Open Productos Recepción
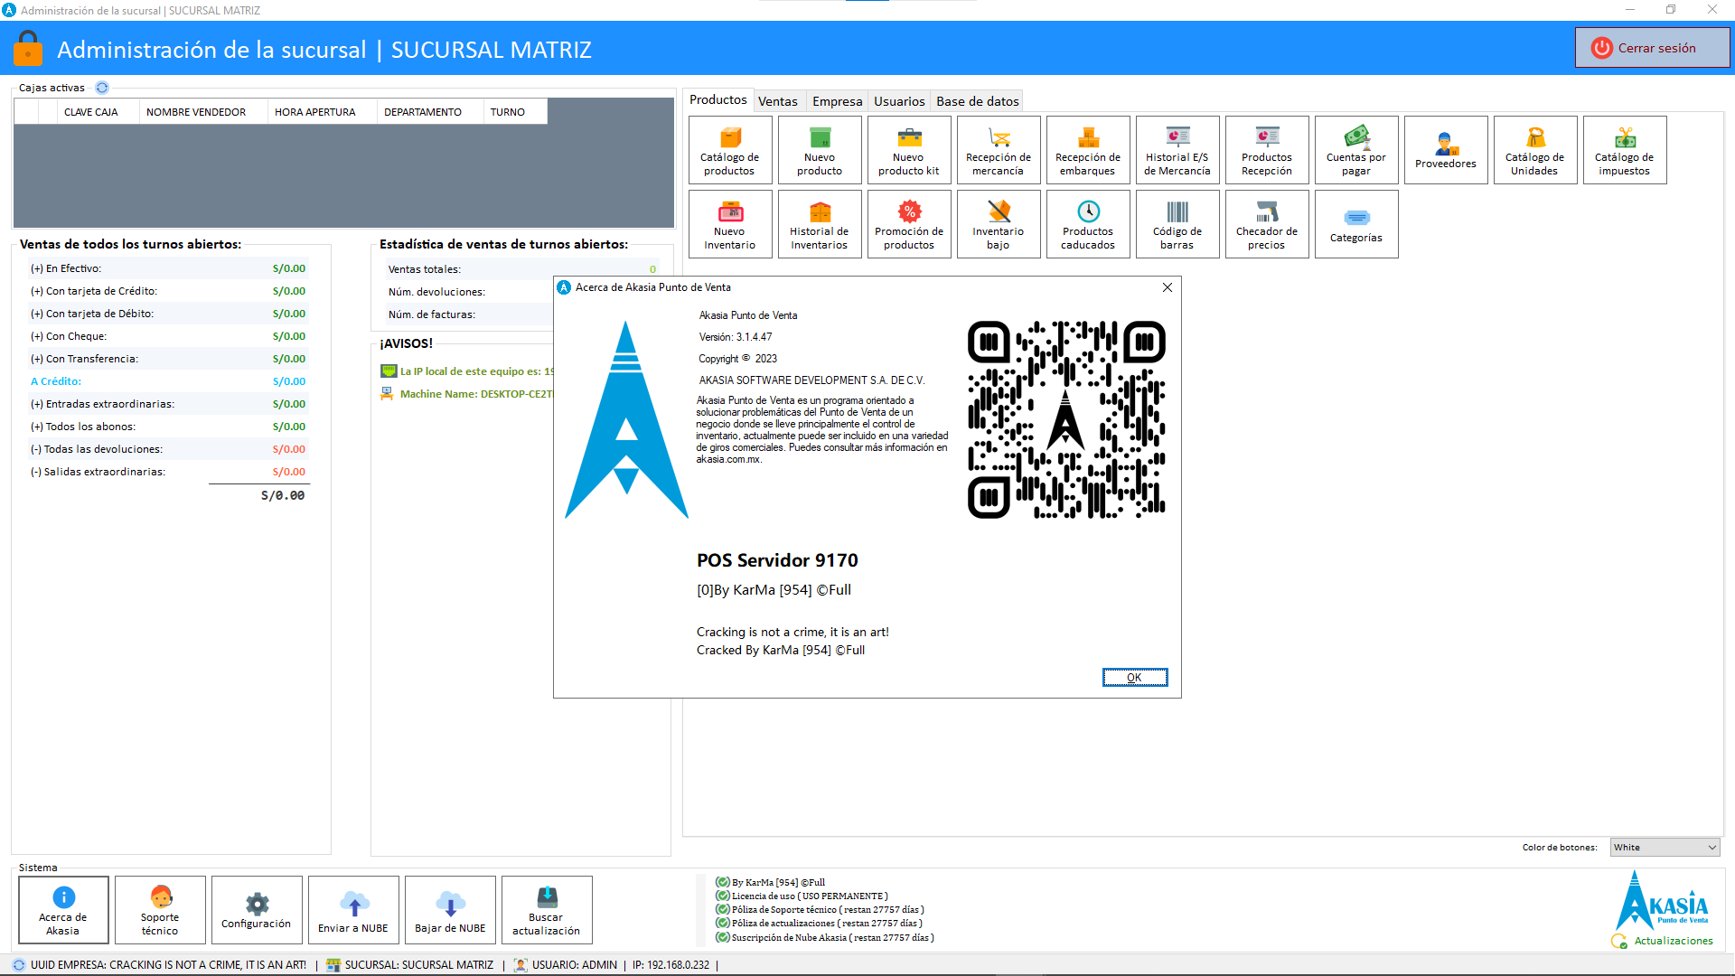The height and width of the screenshot is (976, 1735). point(1267,150)
